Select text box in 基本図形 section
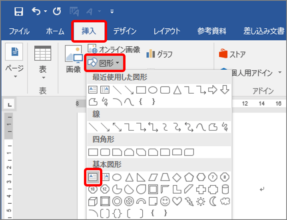Screen dimensions: 287x220 pos(93,177)
